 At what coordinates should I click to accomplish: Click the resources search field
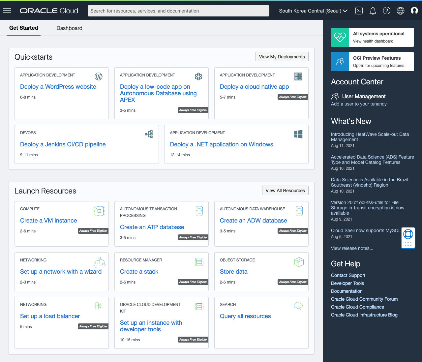178,11
